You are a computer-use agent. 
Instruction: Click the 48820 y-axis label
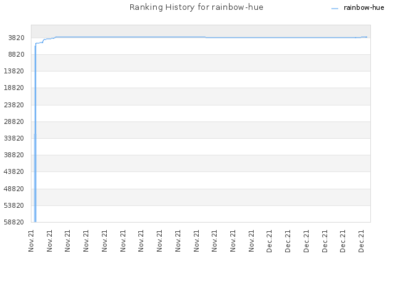(14, 189)
